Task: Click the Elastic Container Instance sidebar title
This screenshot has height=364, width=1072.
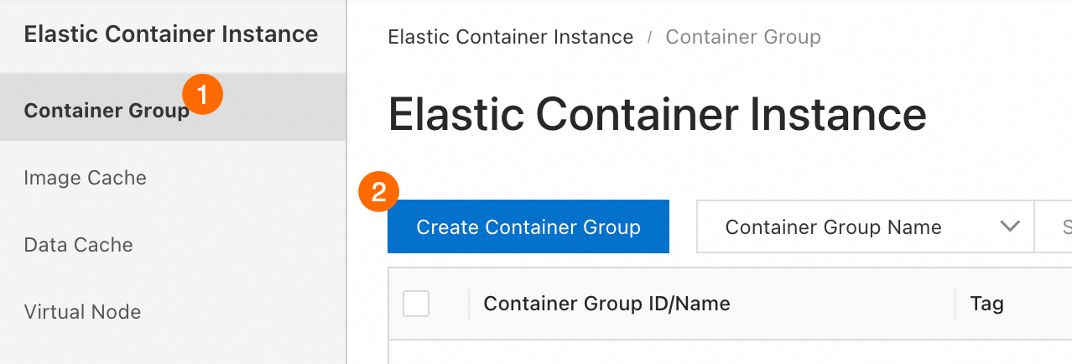Action: click(171, 34)
